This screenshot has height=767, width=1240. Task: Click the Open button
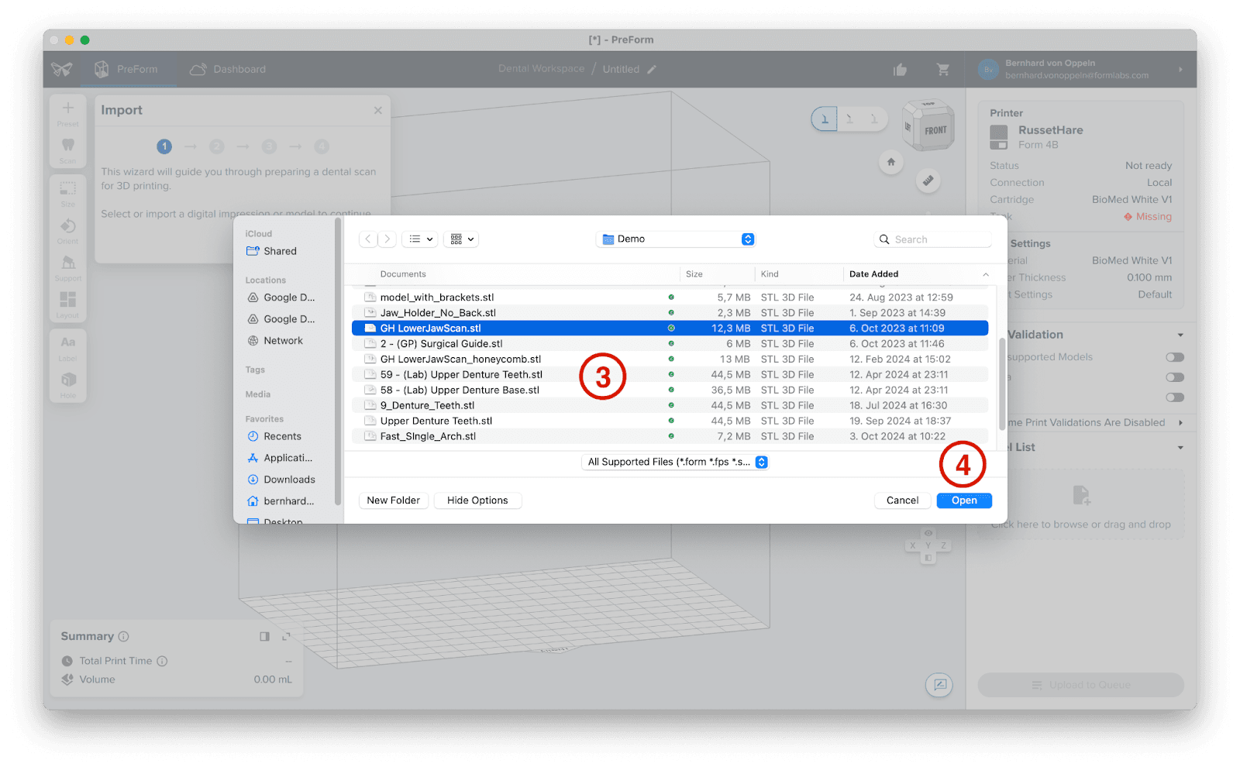[964, 500]
